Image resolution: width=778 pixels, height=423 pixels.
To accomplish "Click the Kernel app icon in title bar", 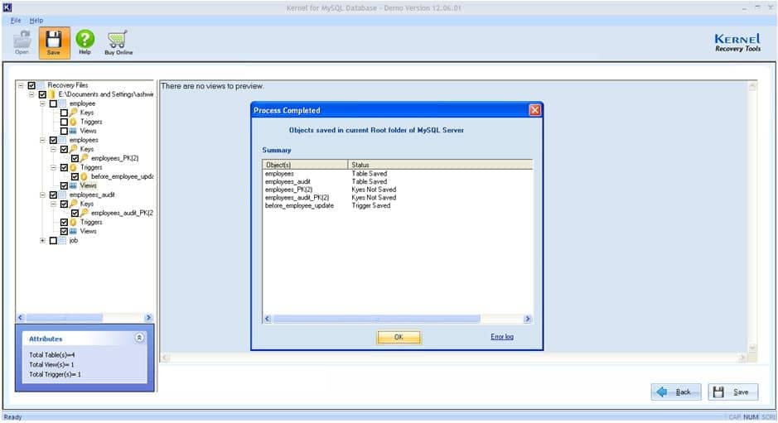I will [x=7, y=7].
